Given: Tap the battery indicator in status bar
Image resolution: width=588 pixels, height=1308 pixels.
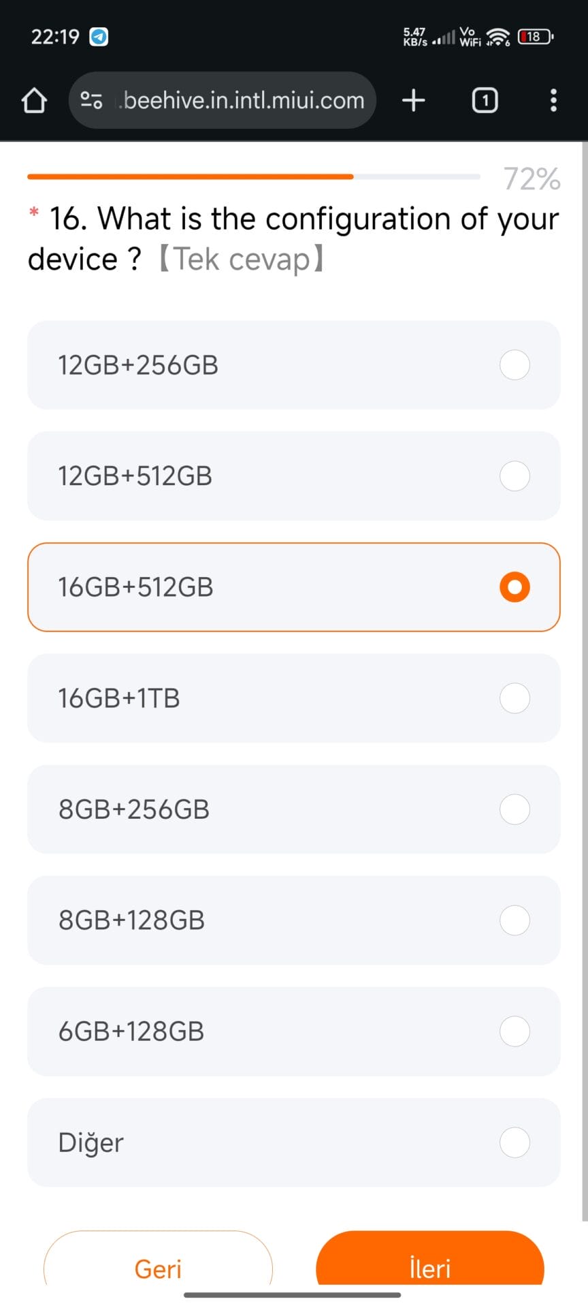Looking at the screenshot, I should click(536, 37).
